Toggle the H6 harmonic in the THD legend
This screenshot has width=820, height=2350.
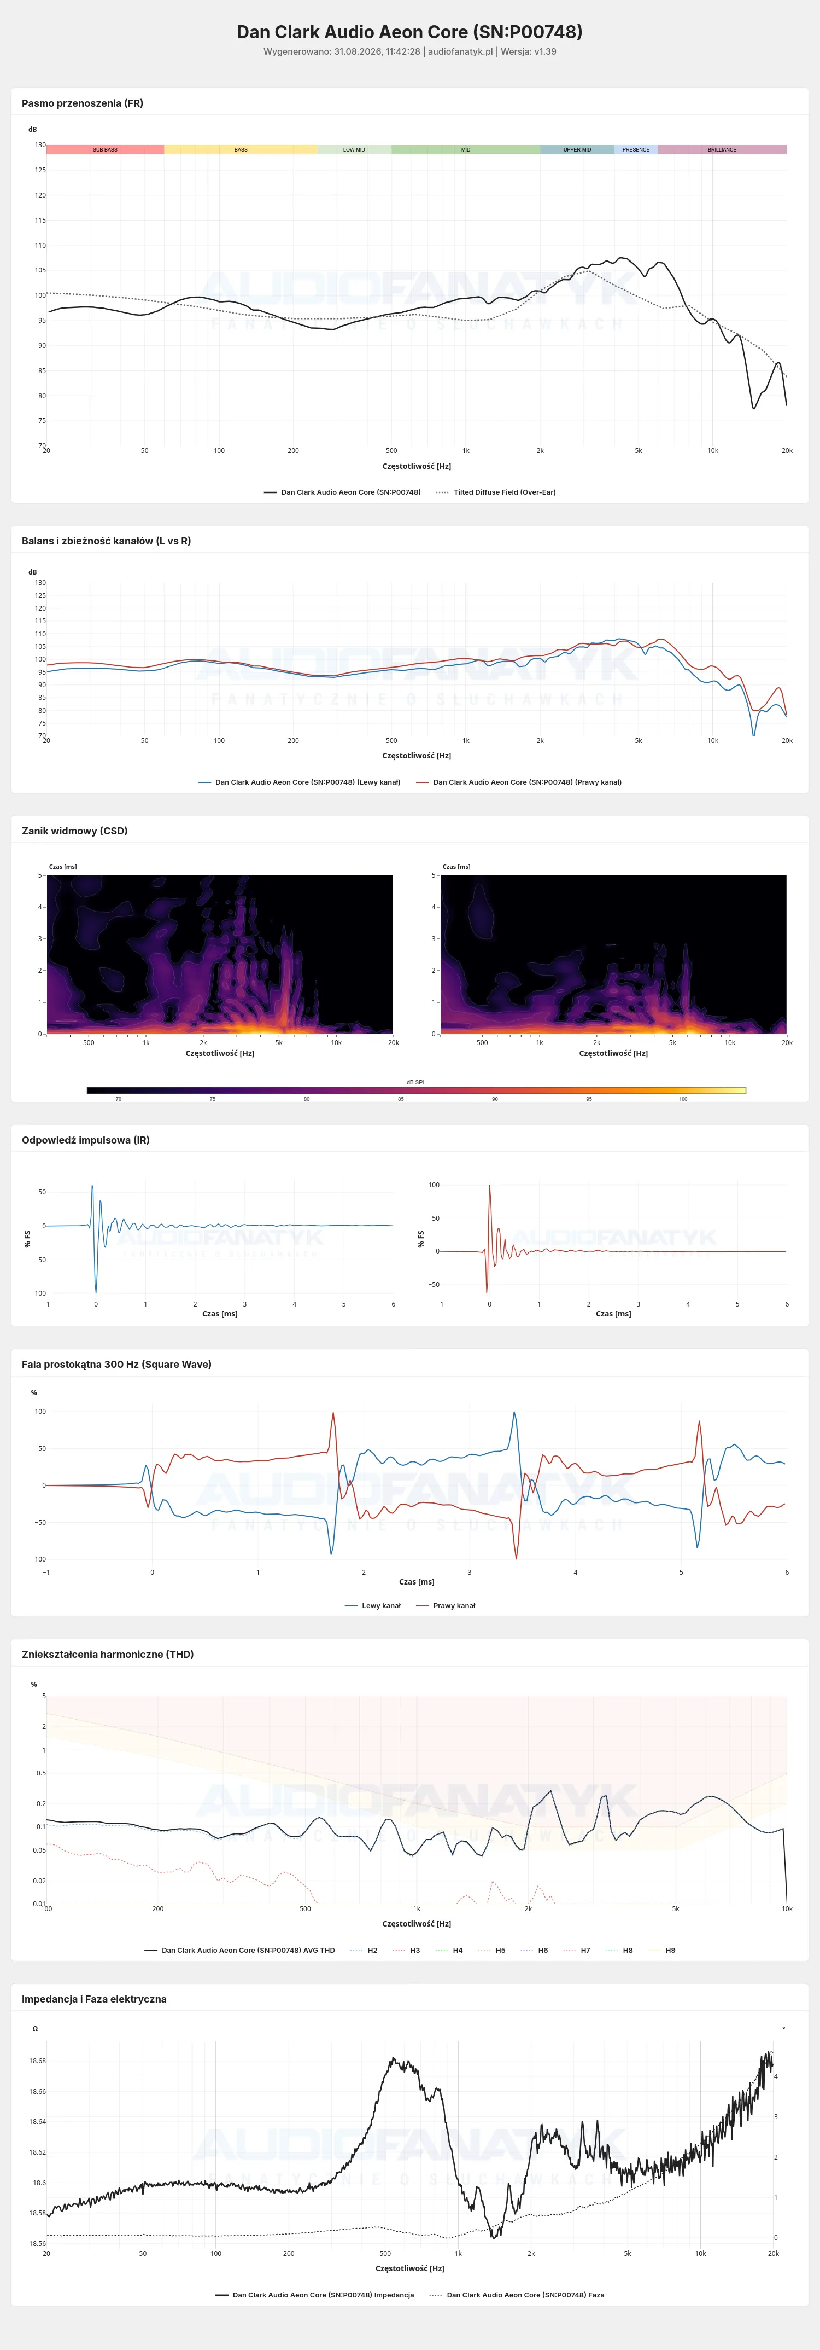coord(534,1951)
